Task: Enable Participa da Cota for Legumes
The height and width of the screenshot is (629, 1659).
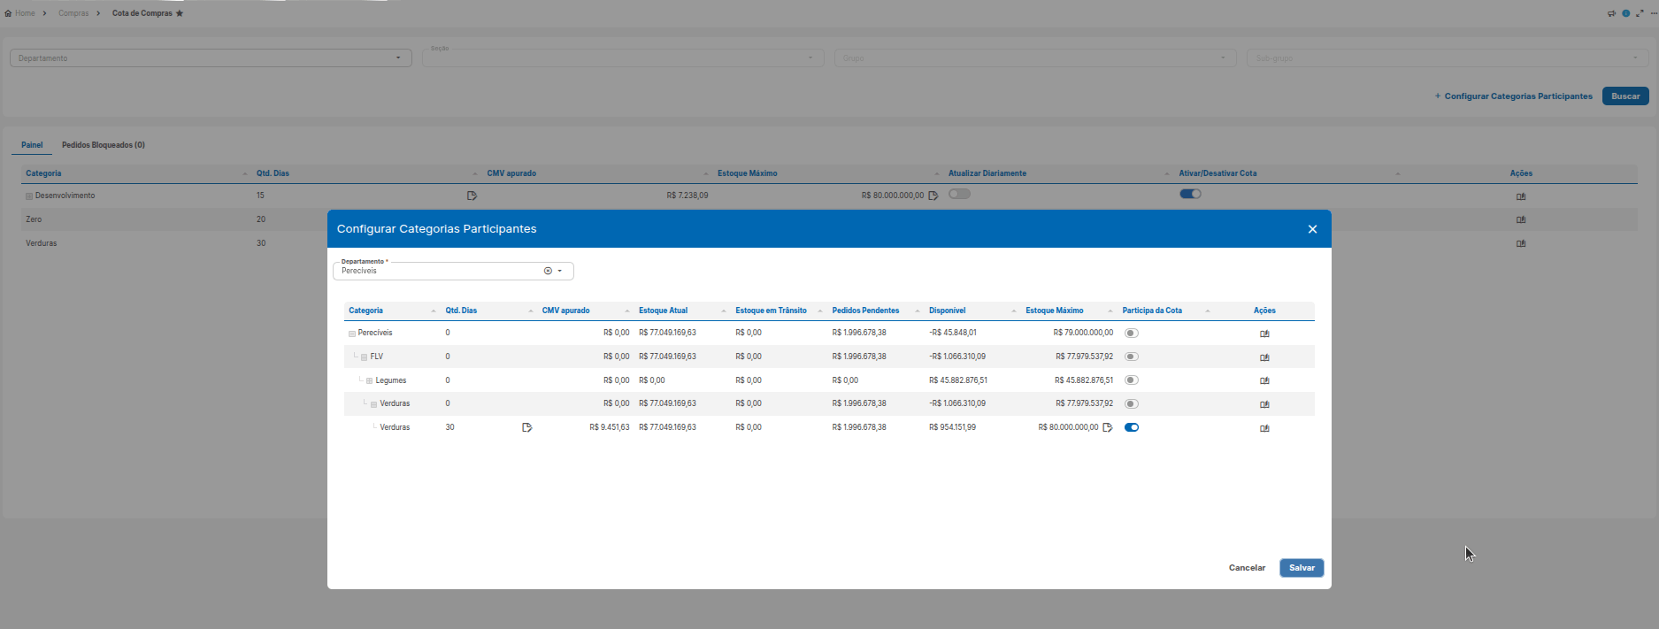Action: pyautogui.click(x=1132, y=380)
